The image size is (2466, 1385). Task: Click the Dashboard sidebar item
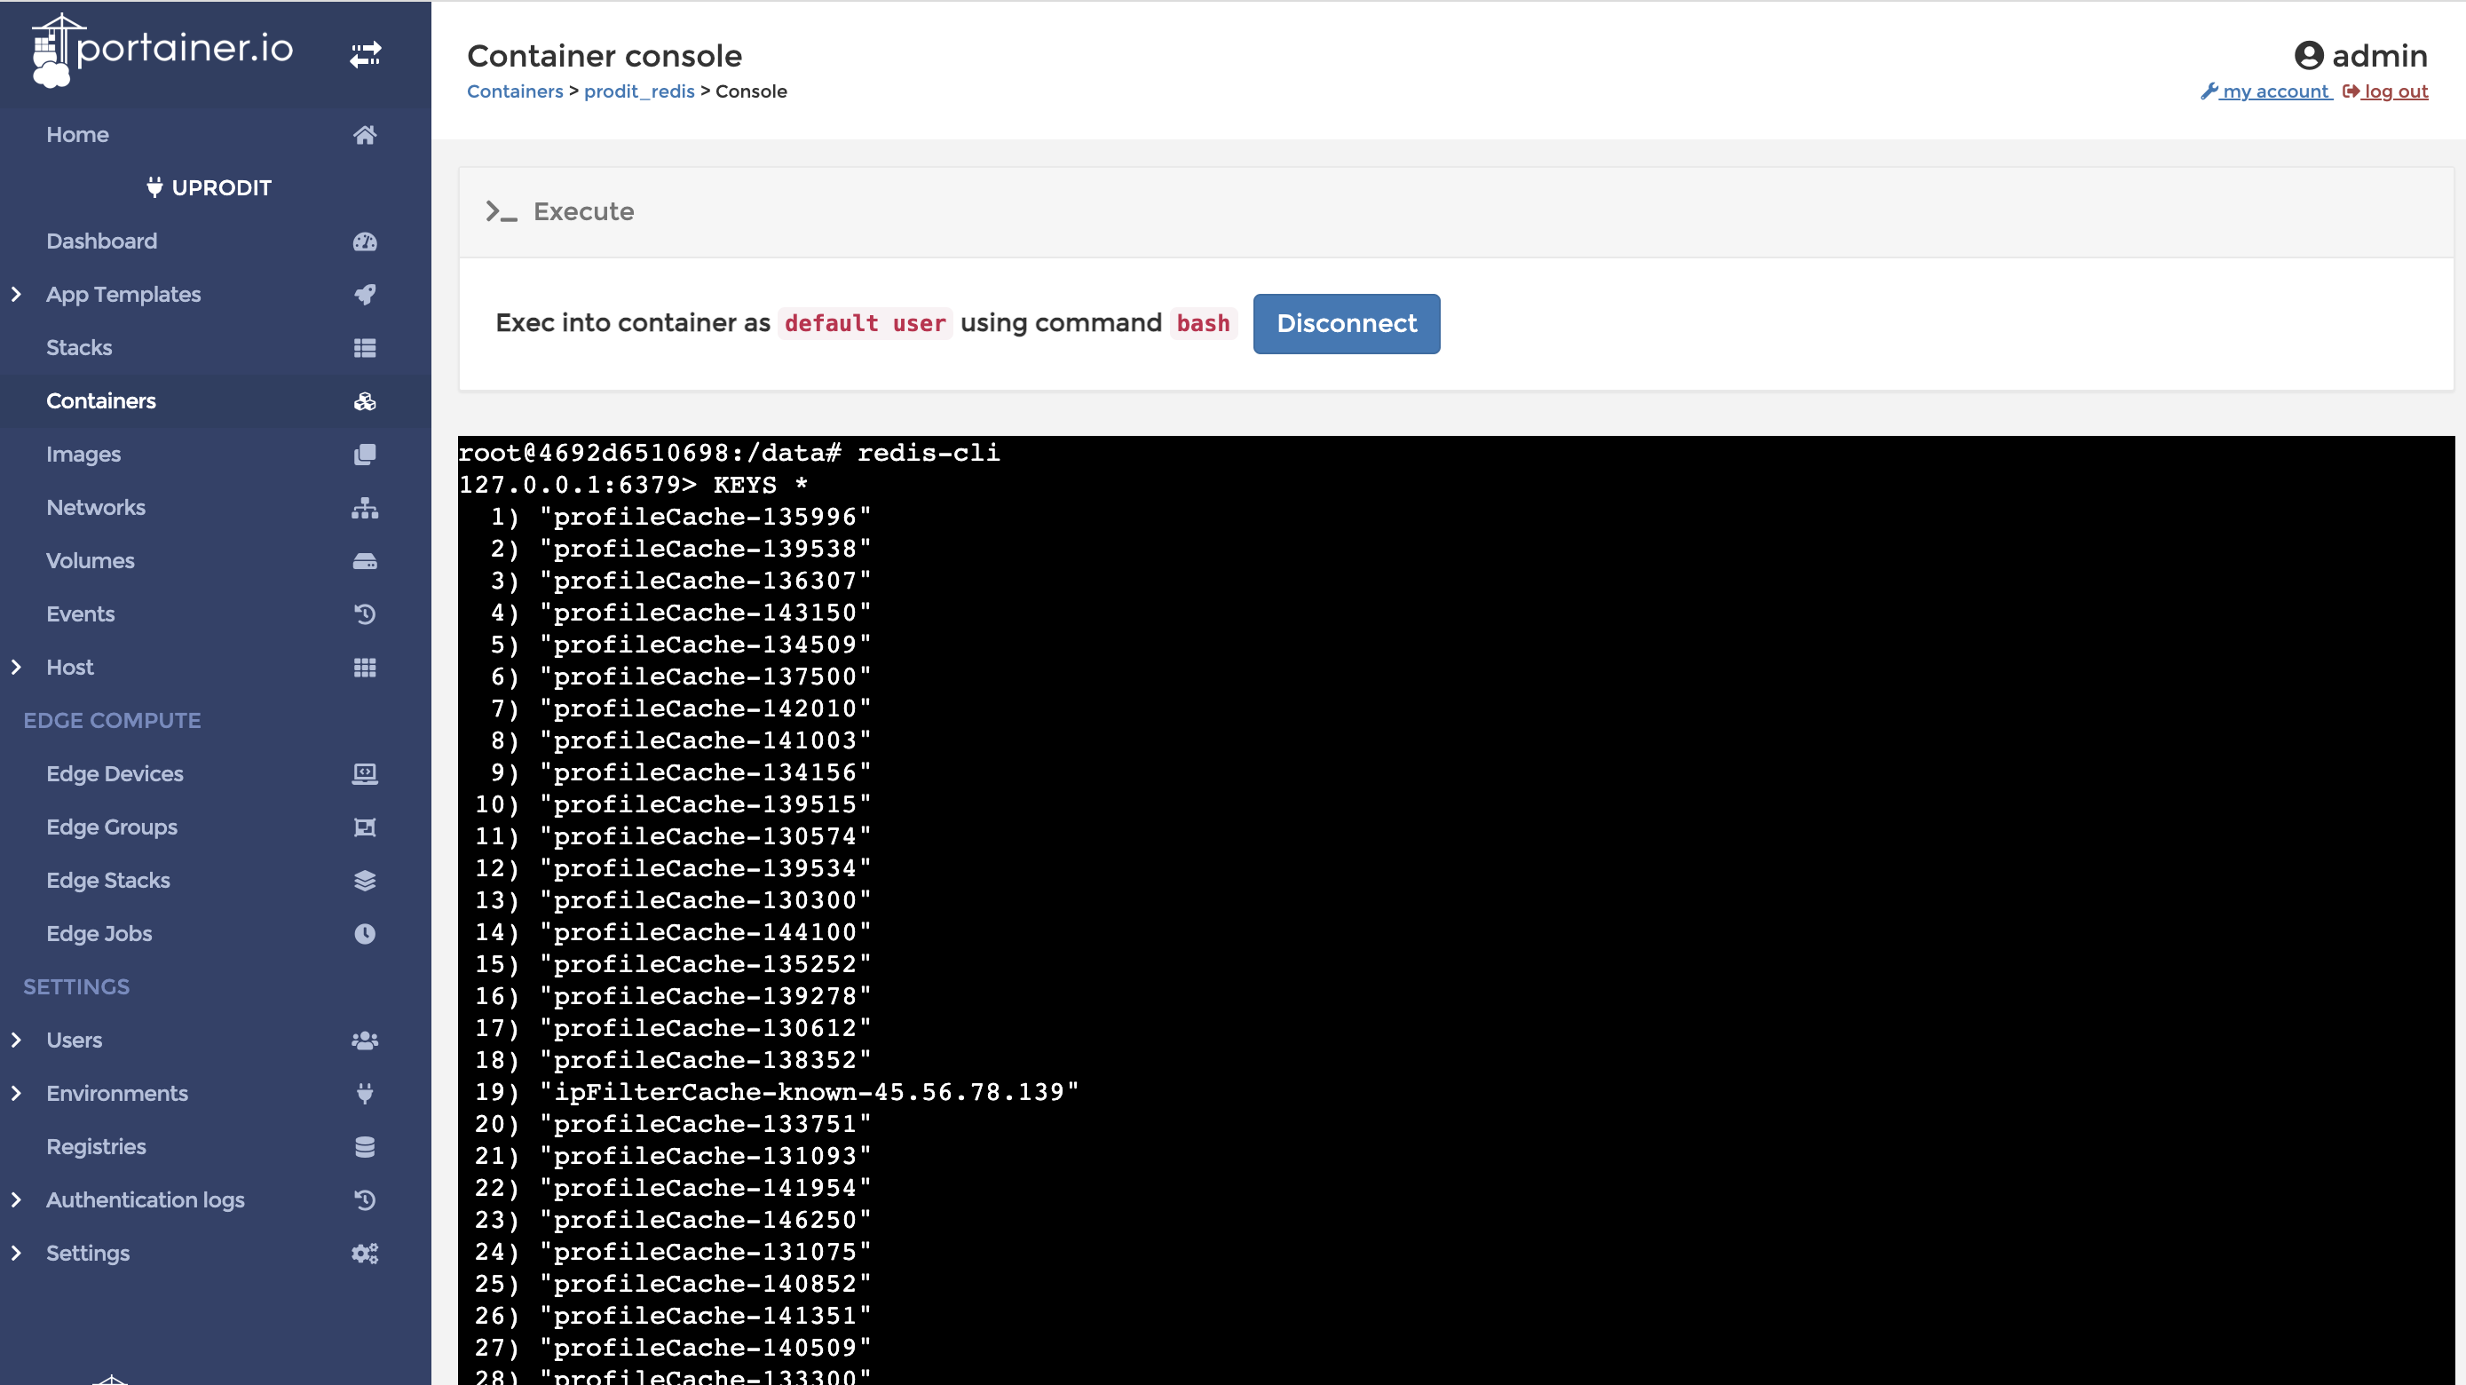coord(101,241)
